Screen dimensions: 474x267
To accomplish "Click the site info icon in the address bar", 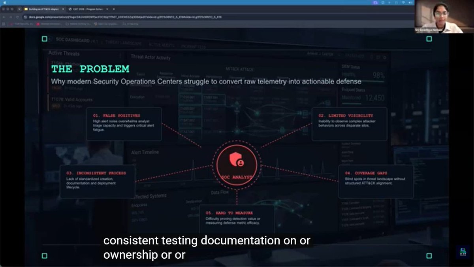I will [25, 17].
